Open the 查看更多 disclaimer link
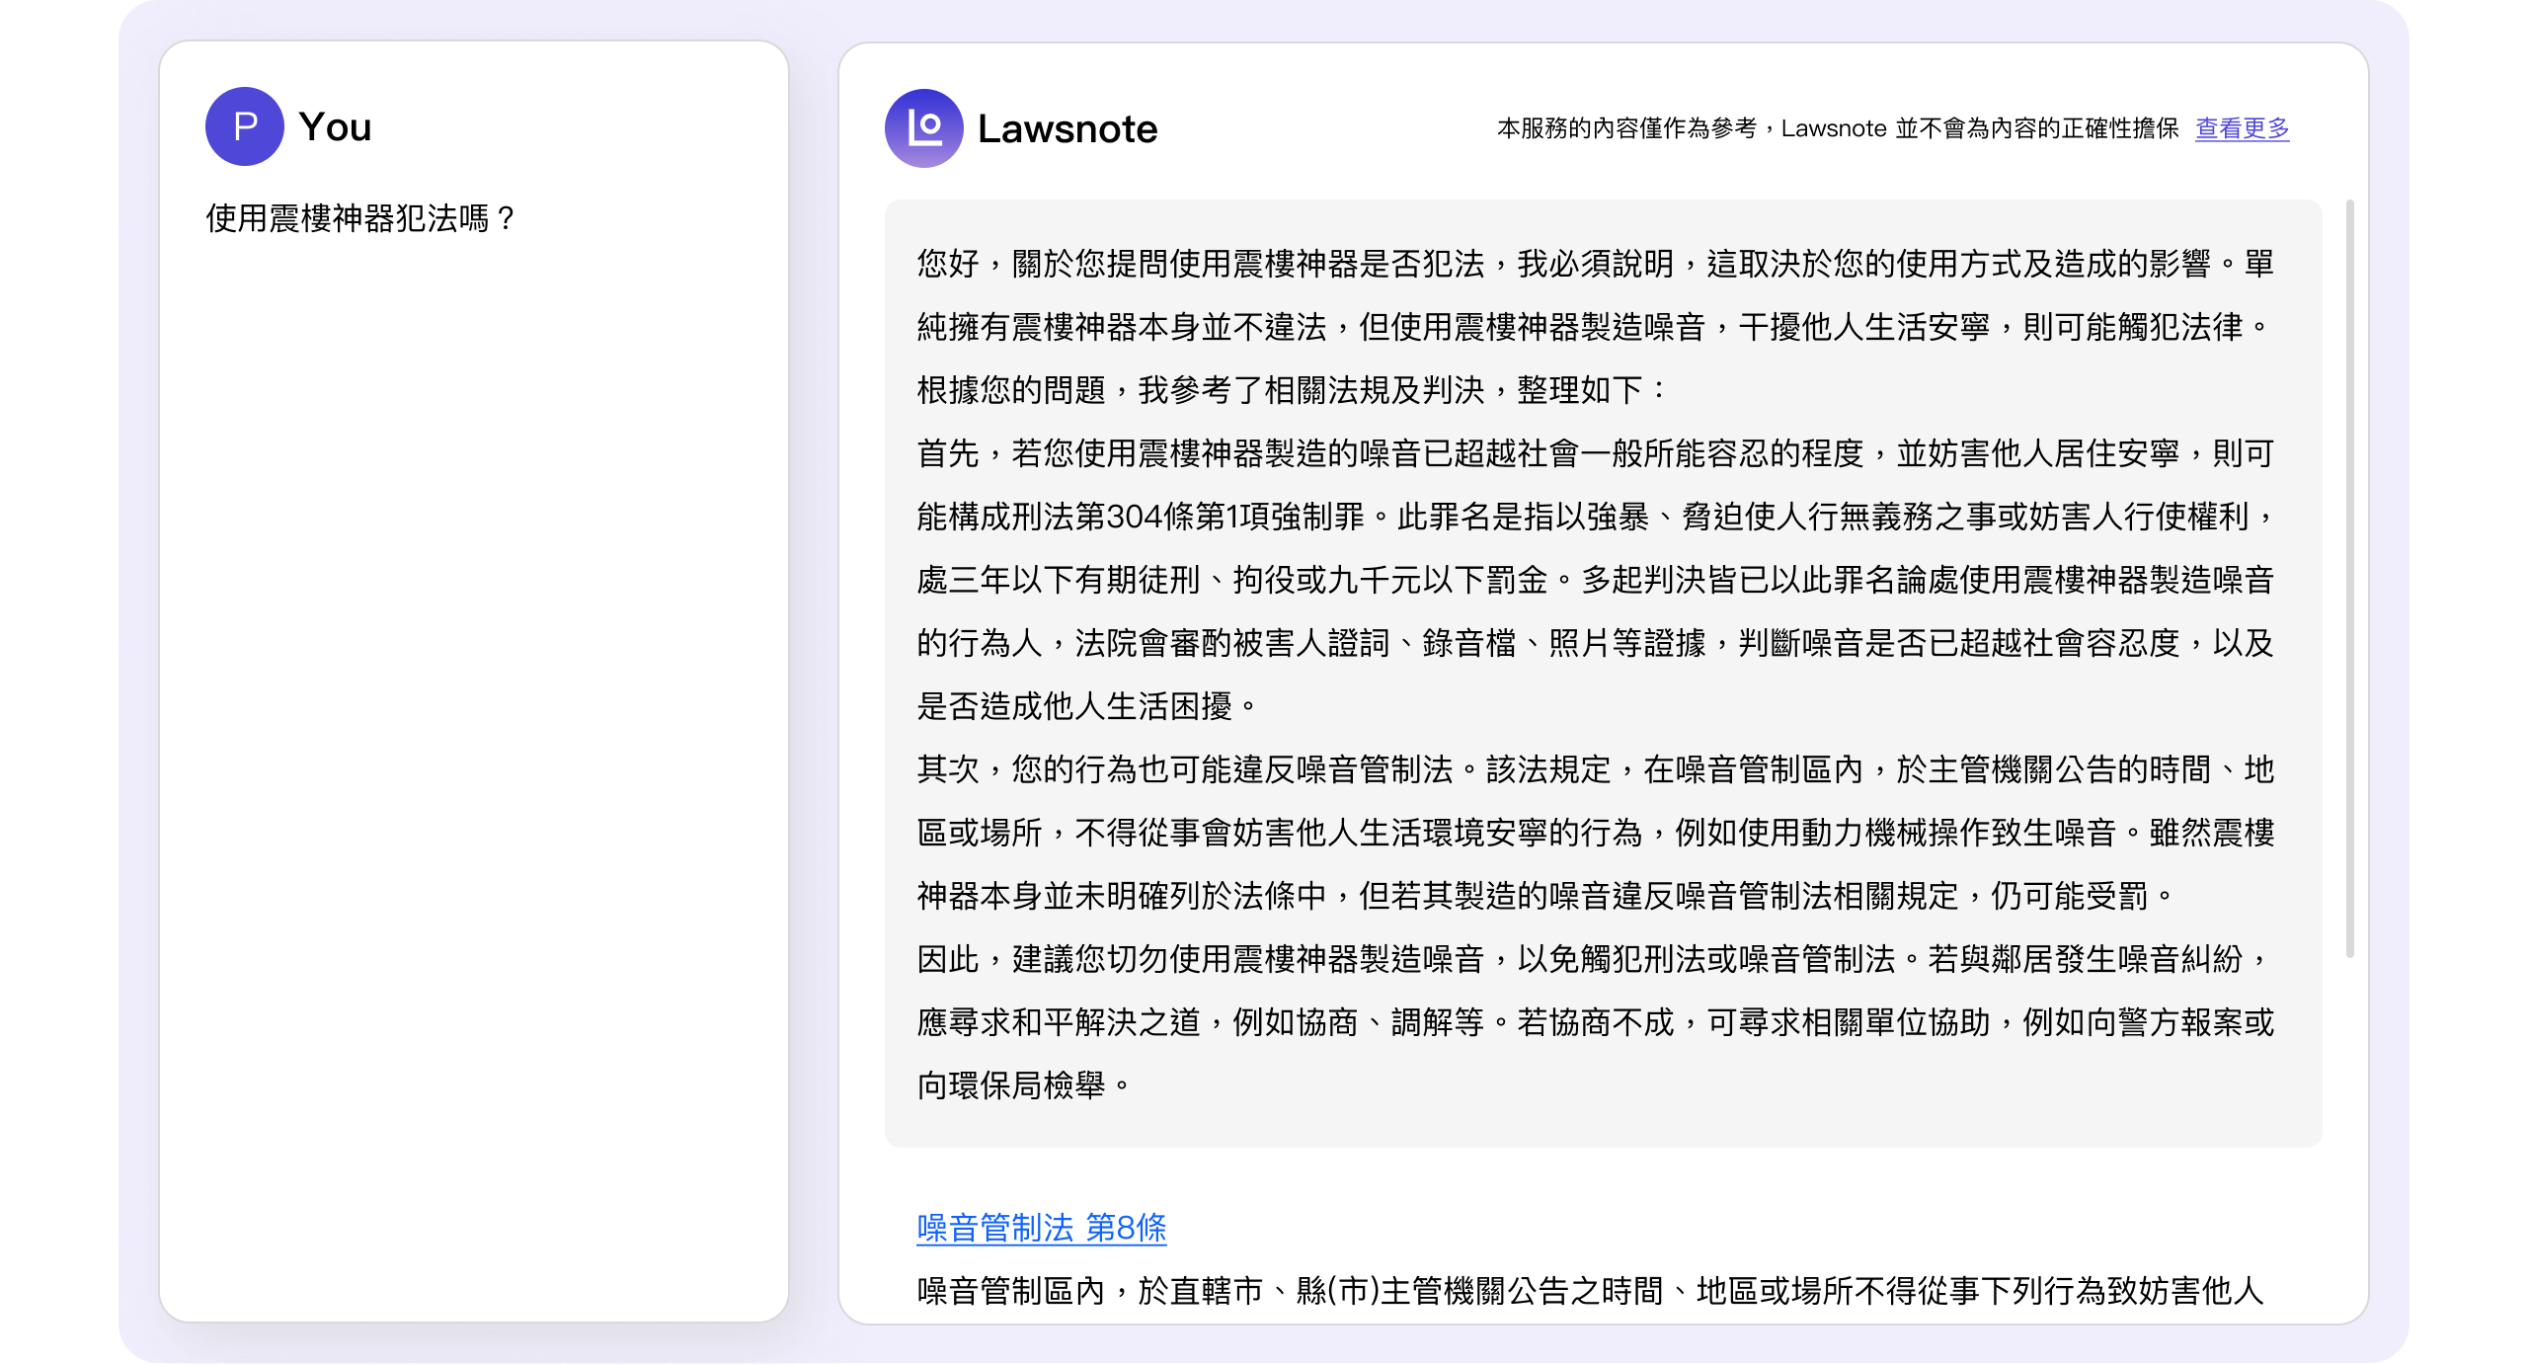This screenshot has width=2528, height=1365. (x=2242, y=128)
